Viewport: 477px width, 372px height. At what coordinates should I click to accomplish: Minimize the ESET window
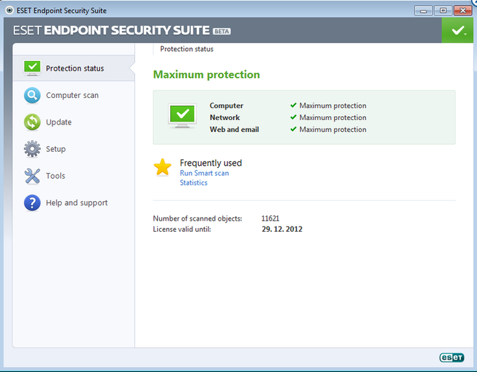point(423,10)
